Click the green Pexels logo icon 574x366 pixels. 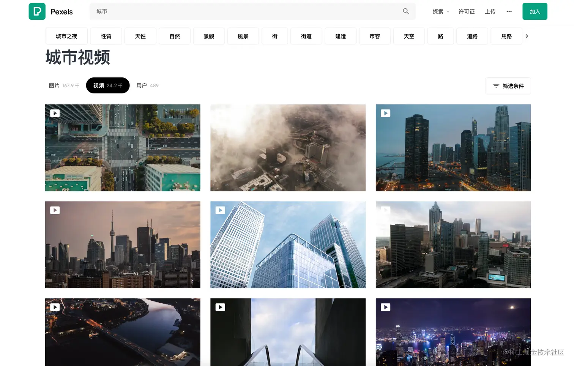37,11
